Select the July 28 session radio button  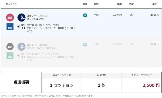click(19, 26)
